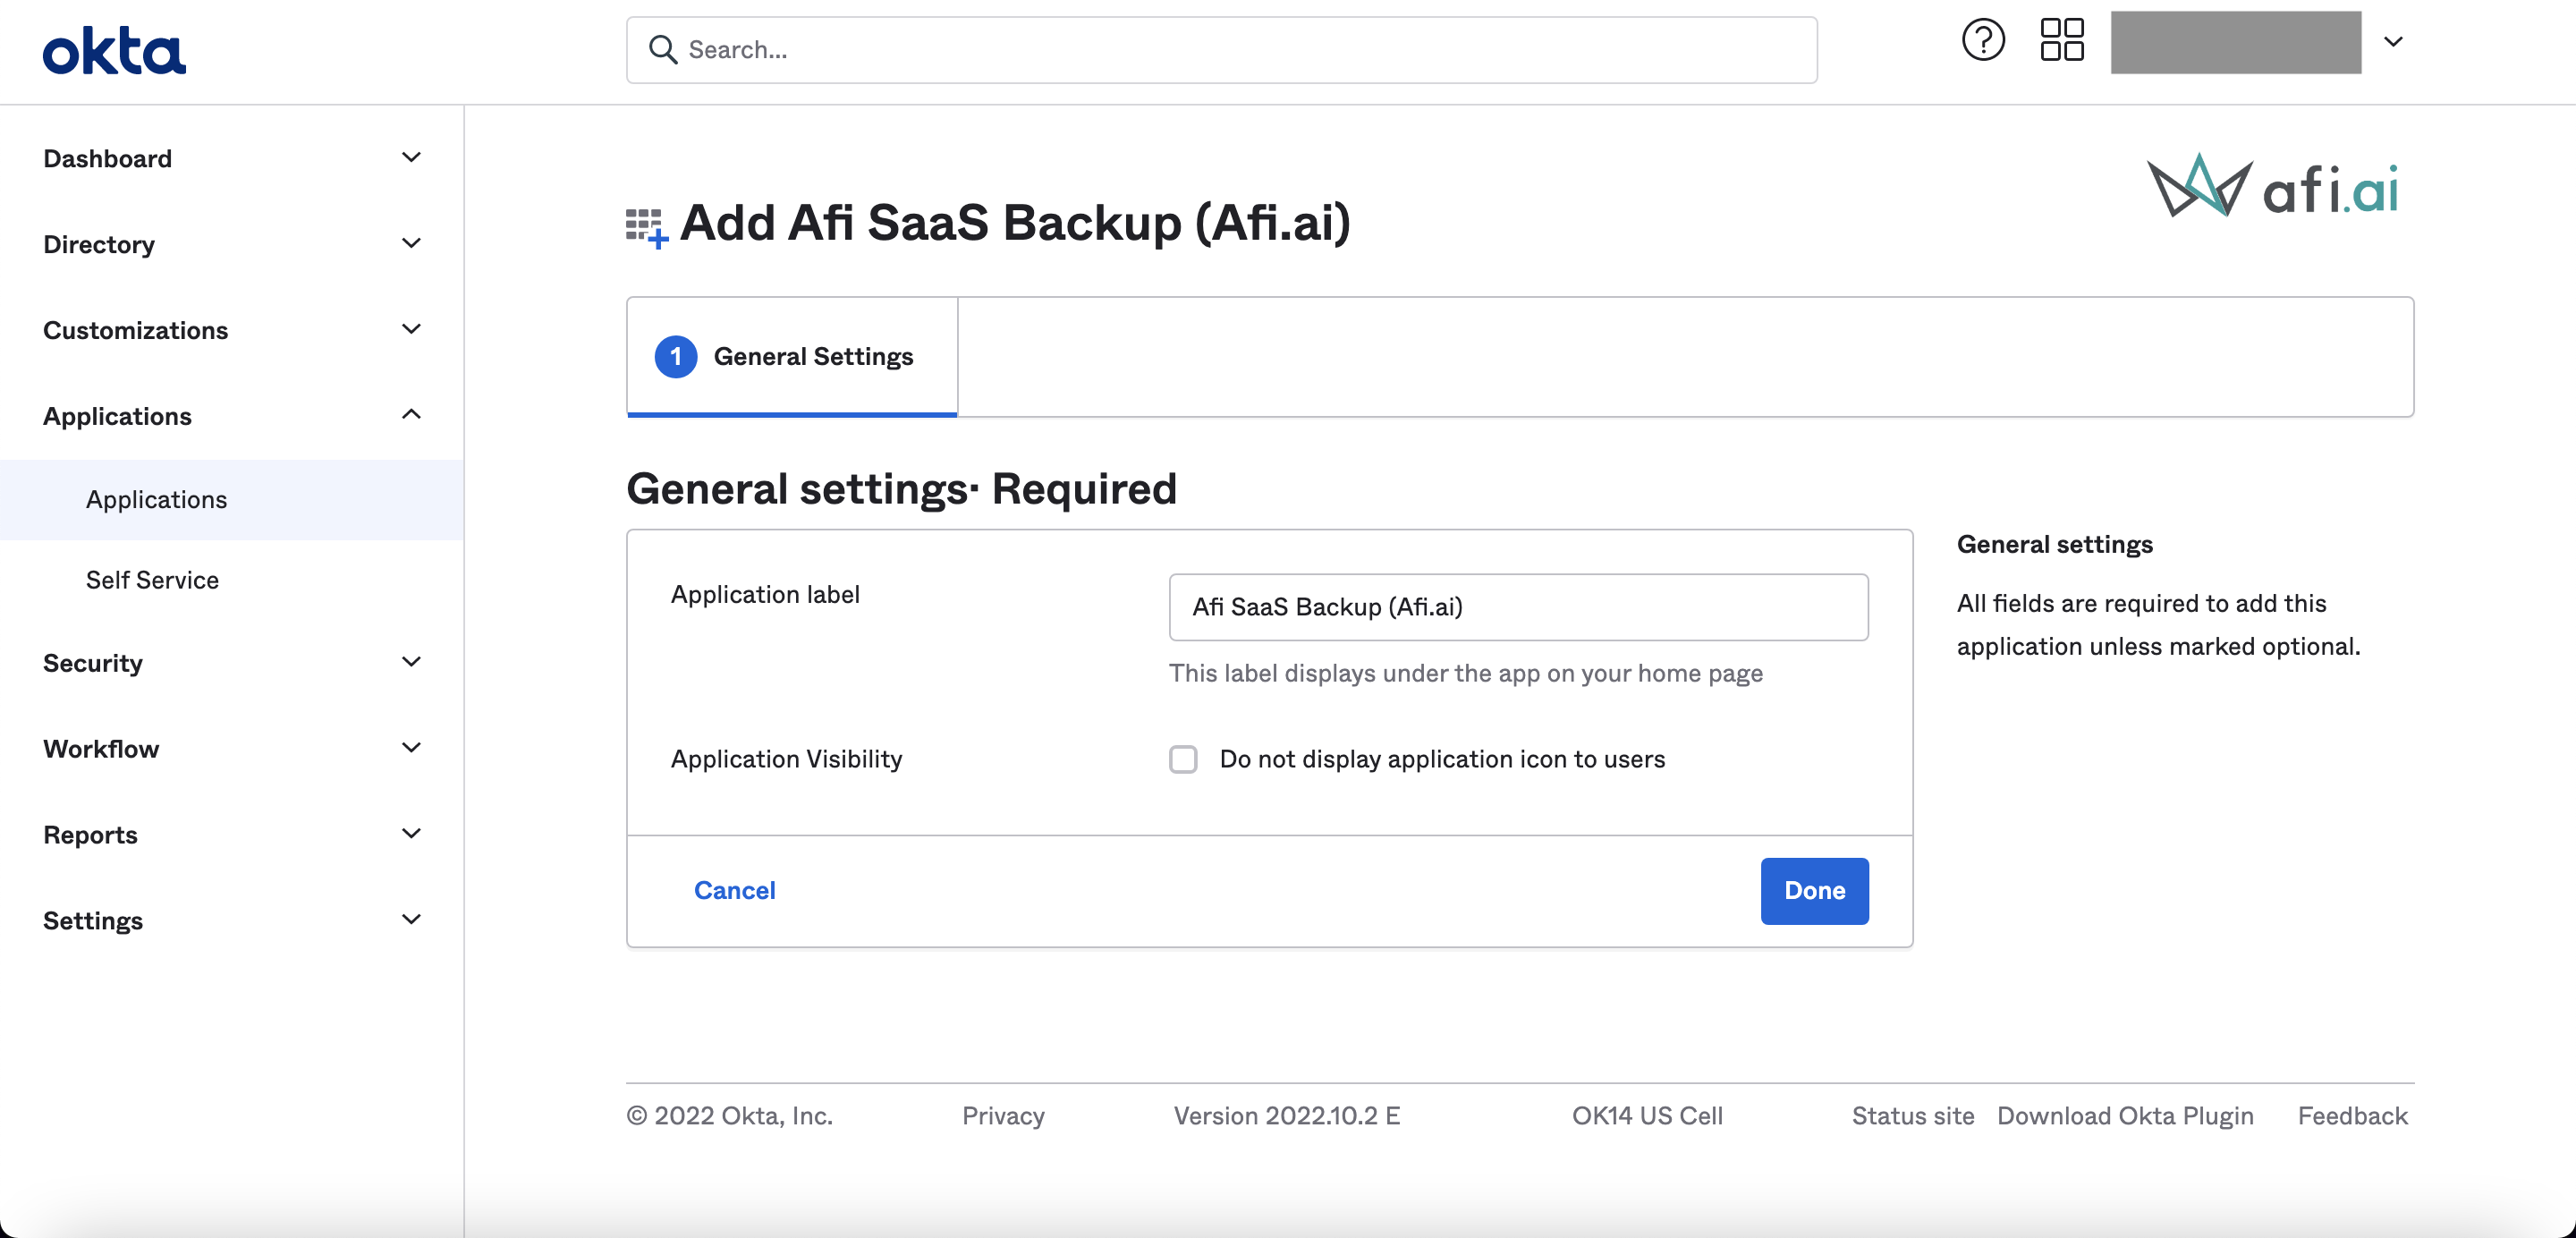
Task: Click the afi.ai logo
Action: pyautogui.click(x=2272, y=187)
